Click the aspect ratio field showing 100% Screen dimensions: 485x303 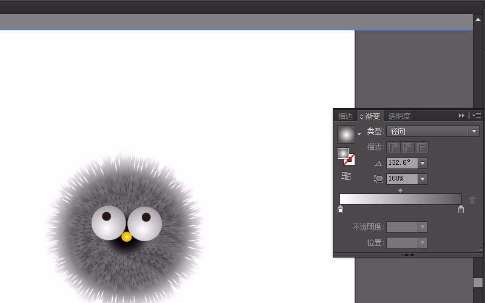(x=402, y=179)
